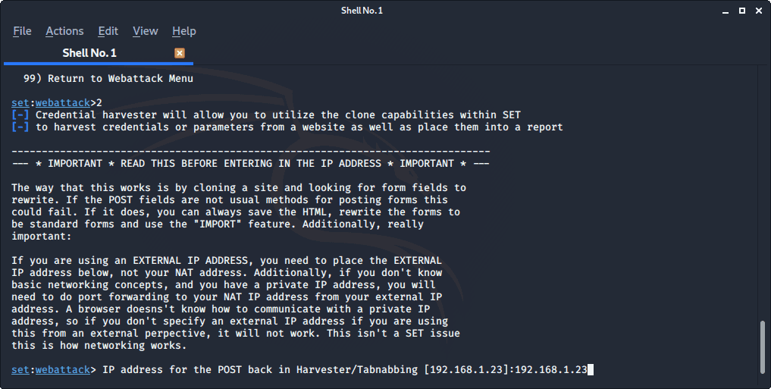The height and width of the screenshot is (389, 771).
Task: Click the '99) Return to Webattack Menu' line
Action: pyautogui.click(x=108, y=79)
